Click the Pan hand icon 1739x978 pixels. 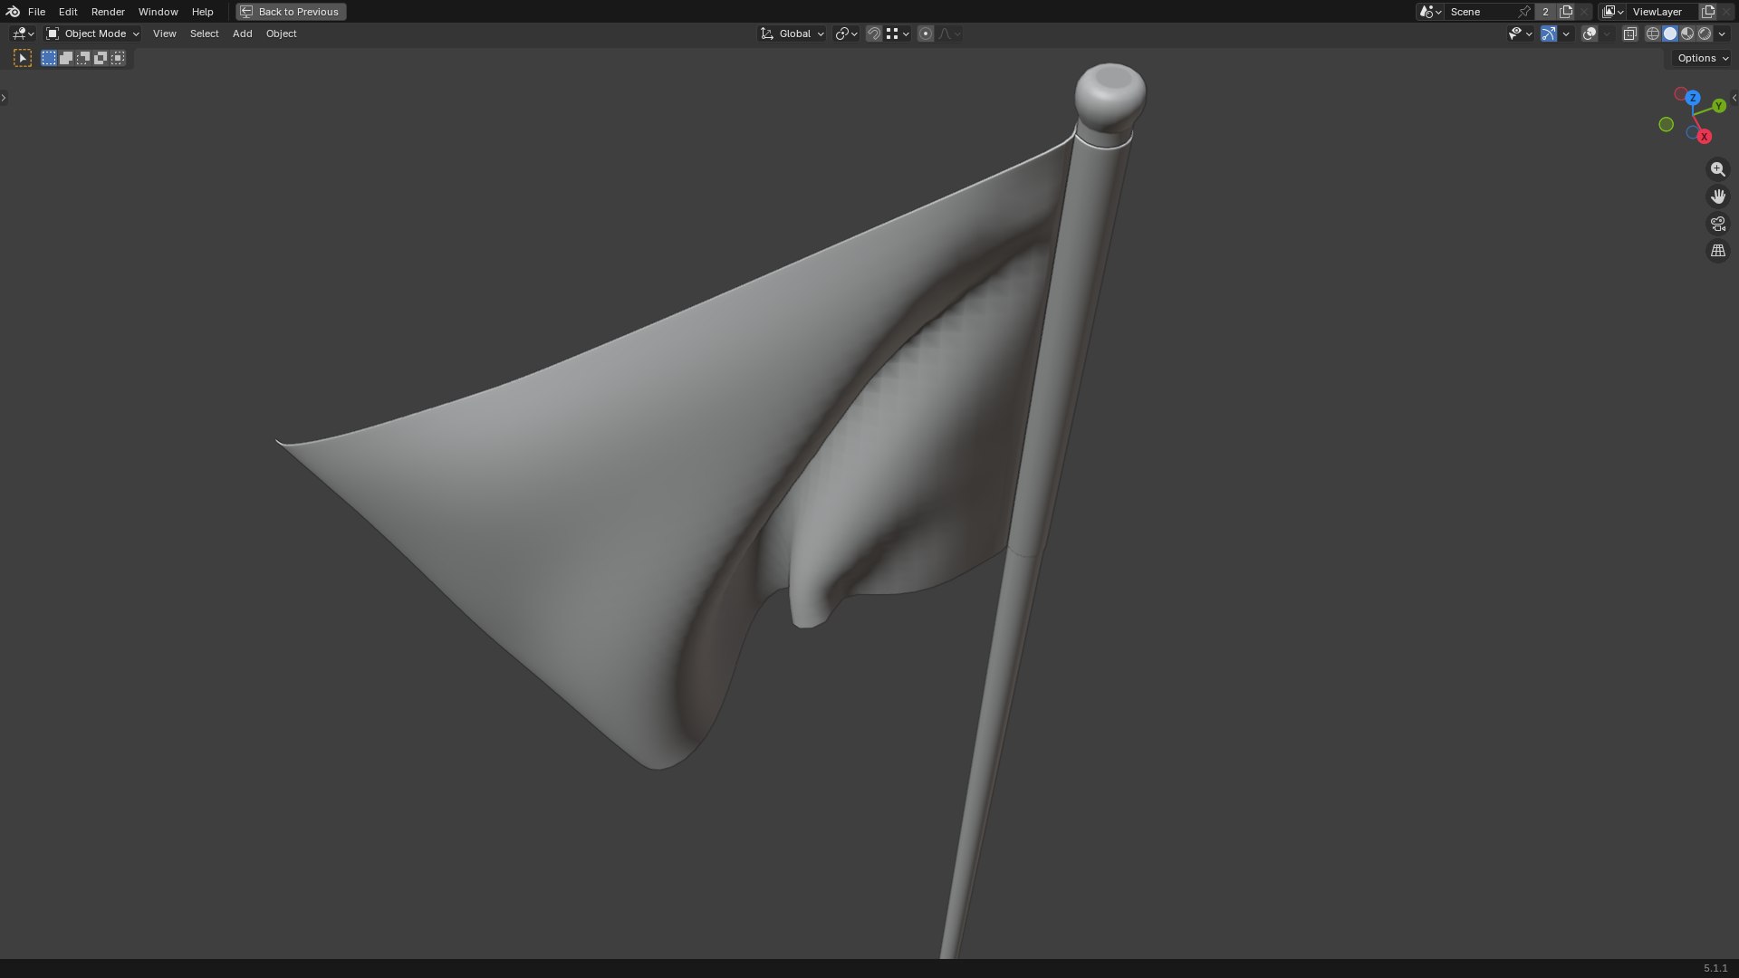(x=1718, y=197)
